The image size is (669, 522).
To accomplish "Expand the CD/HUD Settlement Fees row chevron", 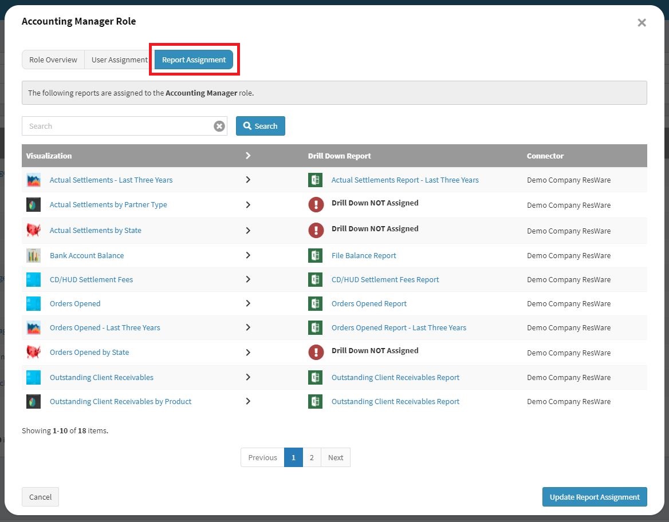I will (x=248, y=279).
